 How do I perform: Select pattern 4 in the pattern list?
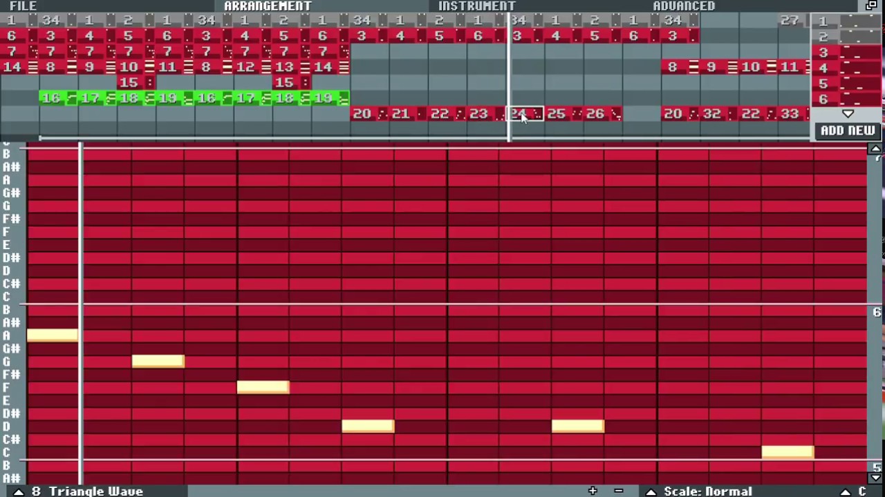tap(847, 68)
